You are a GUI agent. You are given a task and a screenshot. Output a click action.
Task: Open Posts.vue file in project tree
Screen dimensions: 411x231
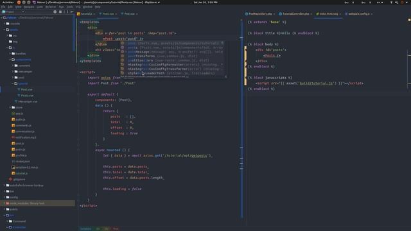pos(27,96)
